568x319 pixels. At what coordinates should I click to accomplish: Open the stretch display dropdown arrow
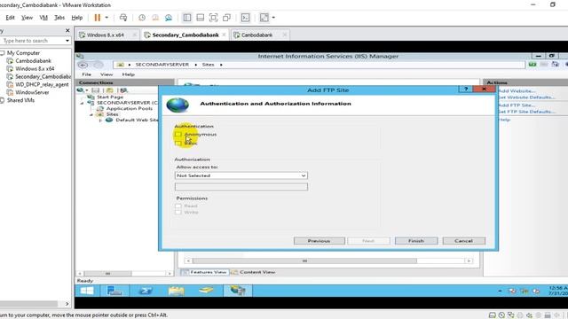point(273,18)
